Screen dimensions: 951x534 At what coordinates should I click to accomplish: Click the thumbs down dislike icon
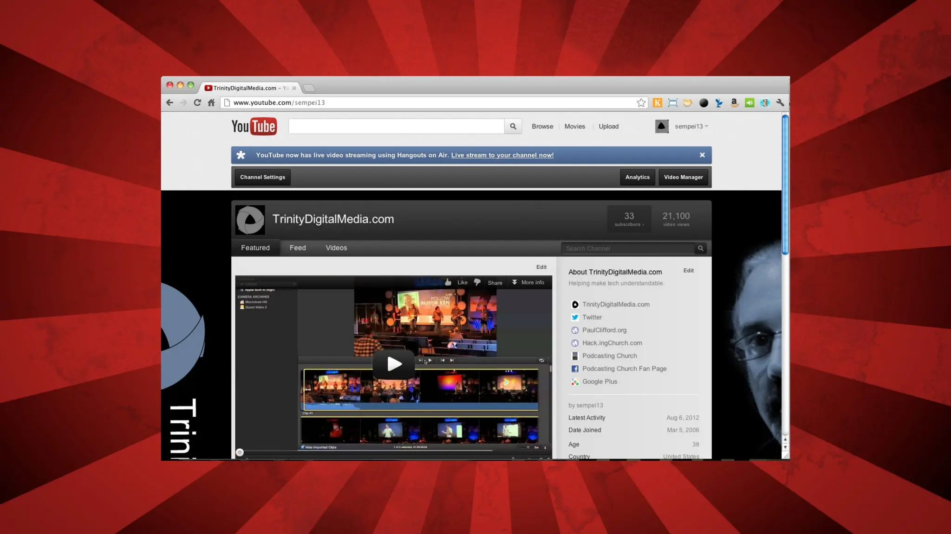click(477, 282)
